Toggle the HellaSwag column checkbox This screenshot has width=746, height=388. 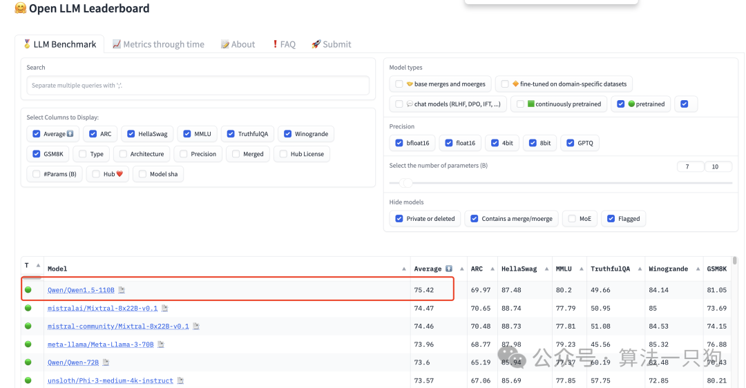coord(131,134)
